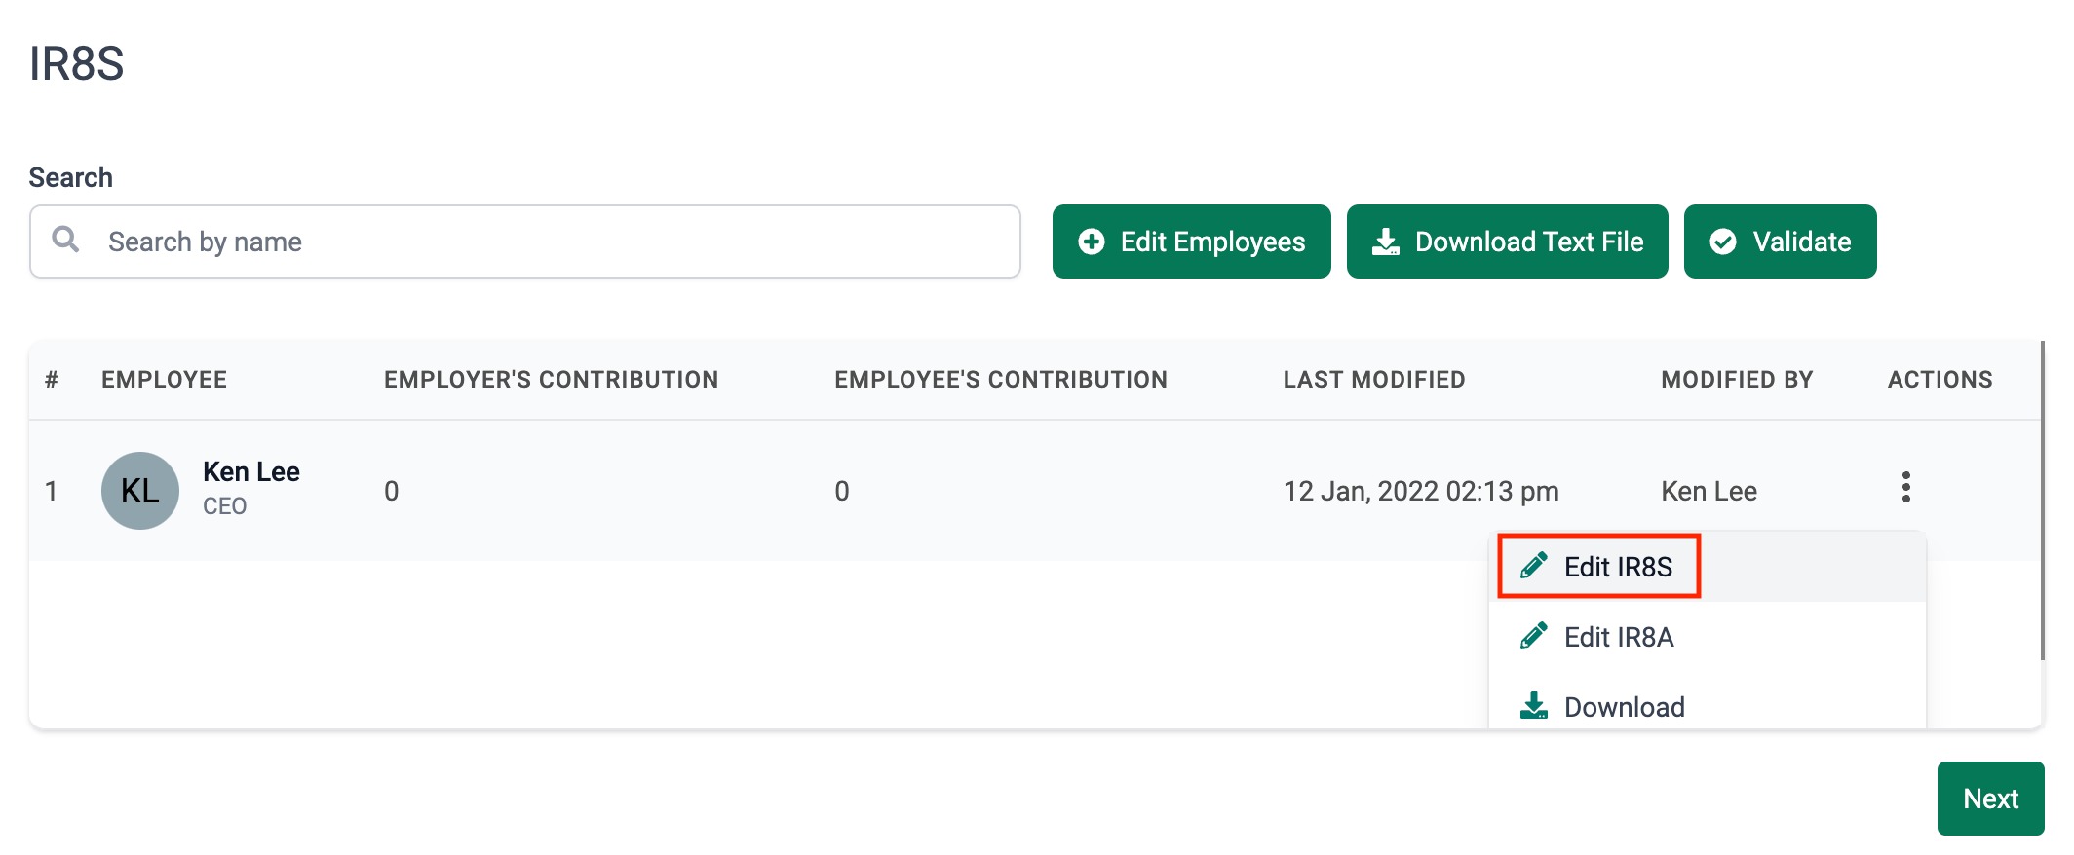Click the Actions column header
Viewport: 2074px width, 855px height.
point(1940,380)
